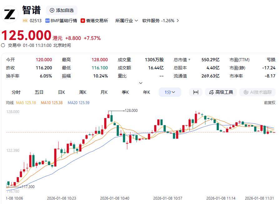Click the 智谱 company logo icon
The height and width of the screenshot is (204, 279).
10,14
